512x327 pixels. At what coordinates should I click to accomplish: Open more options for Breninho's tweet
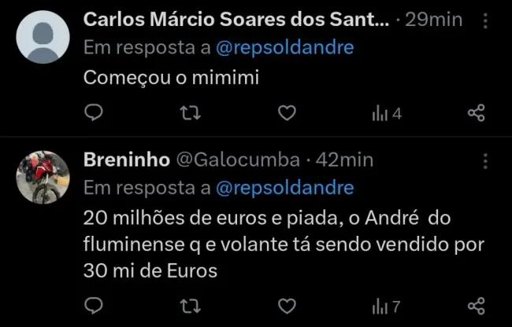[485, 161]
